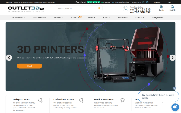Expand the Lasers menu
Viewport: 181px width, 113px height.
(91, 18)
